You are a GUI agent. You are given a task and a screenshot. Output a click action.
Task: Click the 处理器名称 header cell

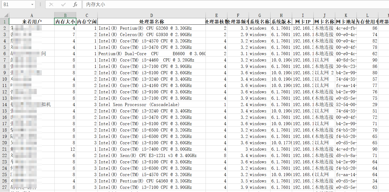coord(151,22)
